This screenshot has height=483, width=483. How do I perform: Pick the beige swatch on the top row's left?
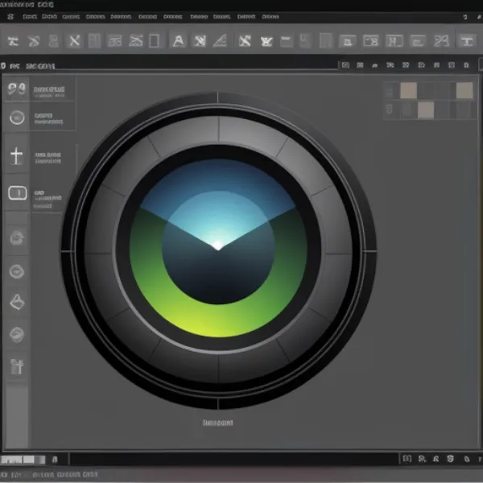tap(408, 90)
